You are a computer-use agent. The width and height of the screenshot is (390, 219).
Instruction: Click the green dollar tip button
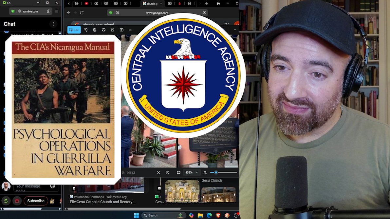point(6,201)
